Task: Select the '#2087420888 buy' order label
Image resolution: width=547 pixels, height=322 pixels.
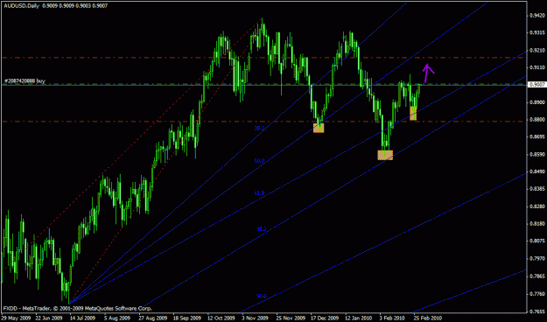Action: [25, 80]
